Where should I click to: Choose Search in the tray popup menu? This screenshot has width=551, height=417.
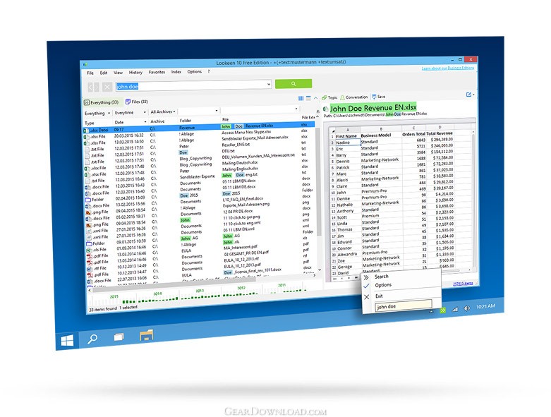pos(381,277)
